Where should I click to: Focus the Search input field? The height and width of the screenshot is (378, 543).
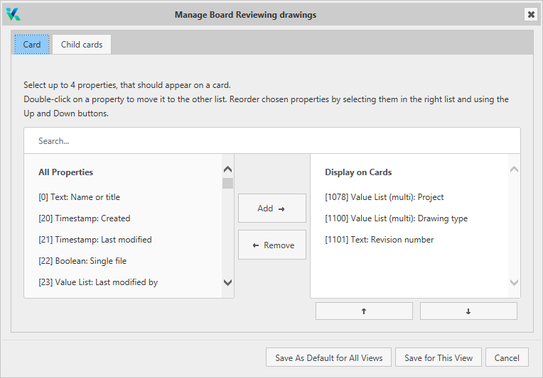(271, 141)
